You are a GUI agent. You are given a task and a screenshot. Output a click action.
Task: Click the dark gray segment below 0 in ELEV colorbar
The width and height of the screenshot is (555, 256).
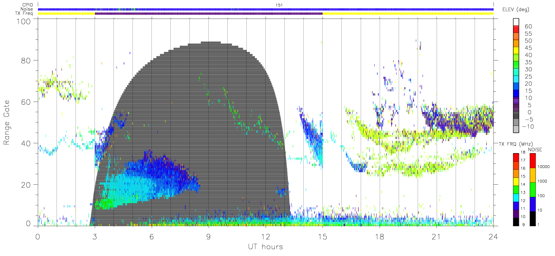pos(516,115)
